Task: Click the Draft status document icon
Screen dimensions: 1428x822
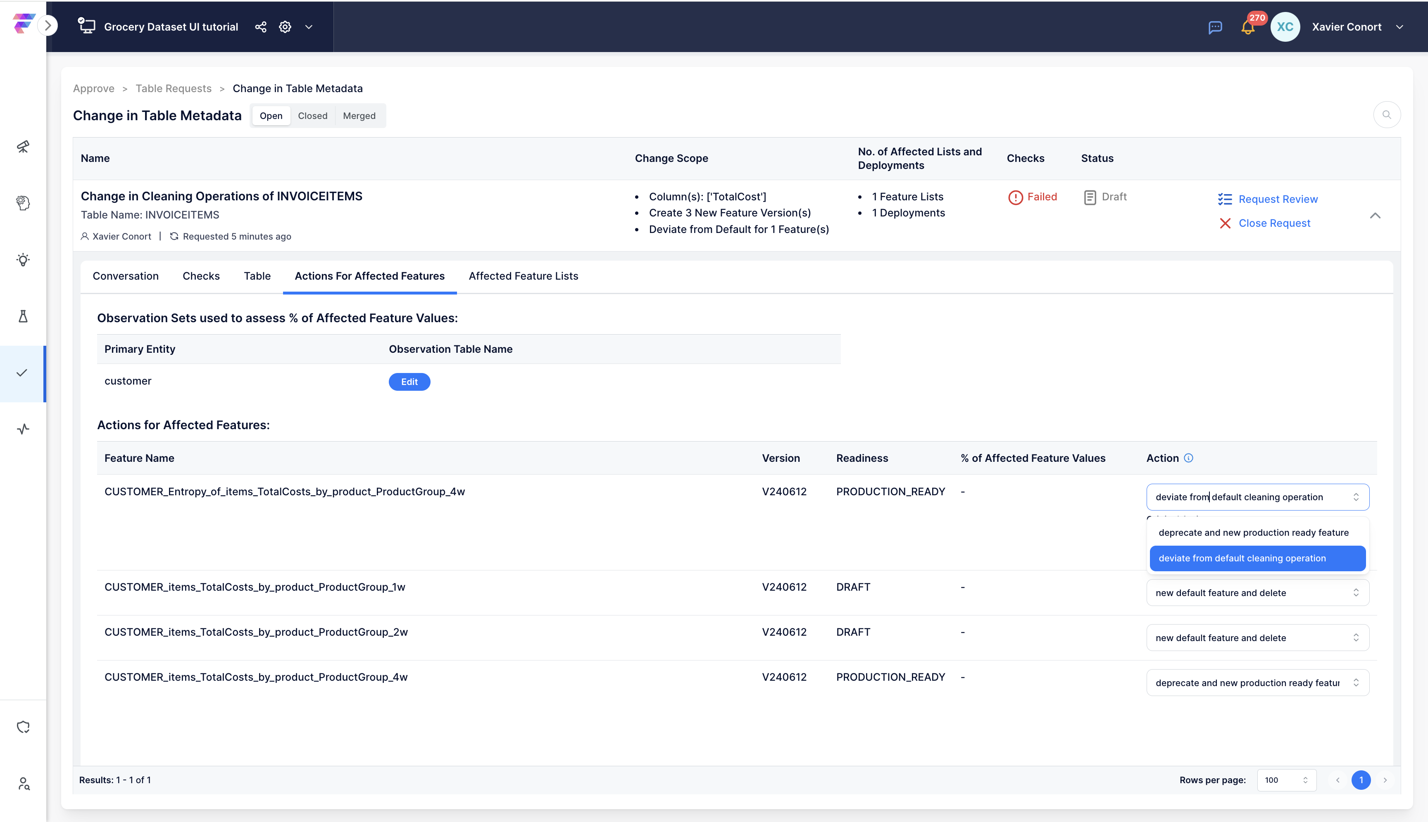Action: [1090, 197]
